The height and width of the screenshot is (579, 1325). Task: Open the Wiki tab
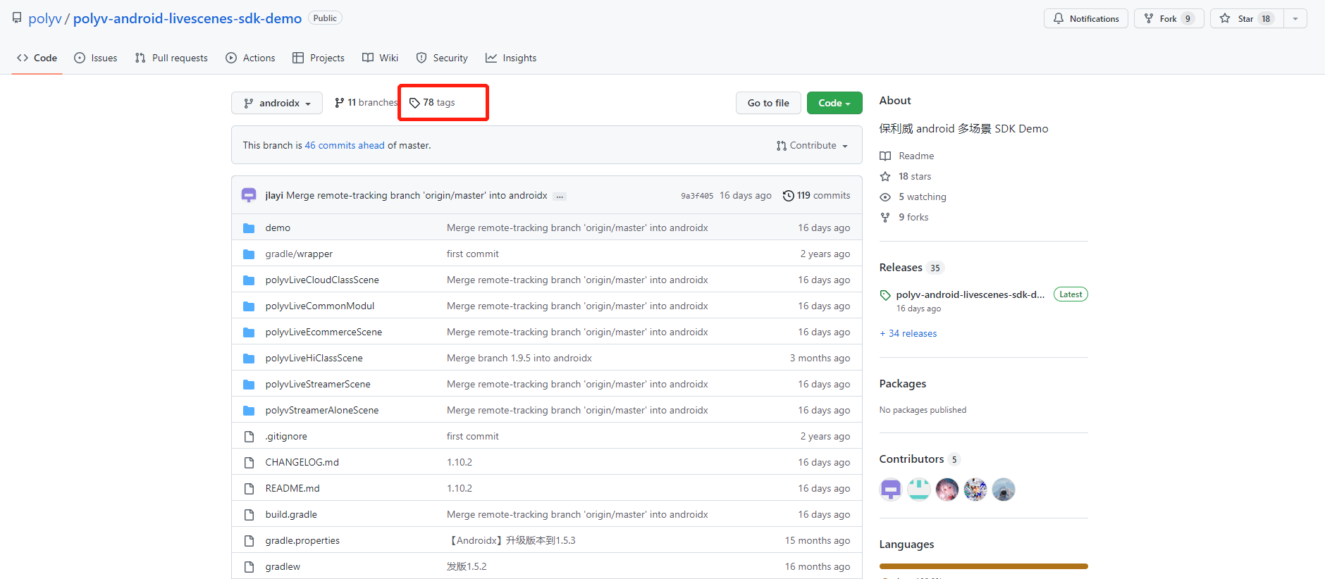pos(381,58)
